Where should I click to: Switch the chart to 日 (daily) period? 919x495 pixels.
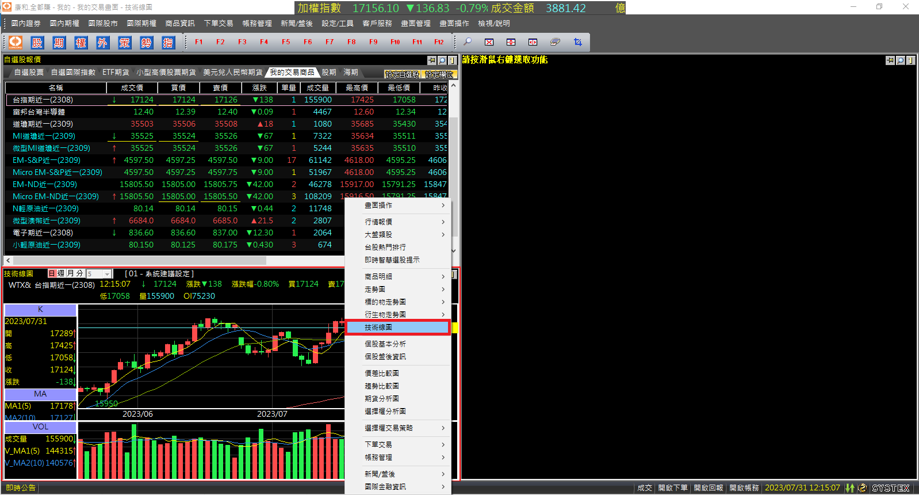click(52, 273)
